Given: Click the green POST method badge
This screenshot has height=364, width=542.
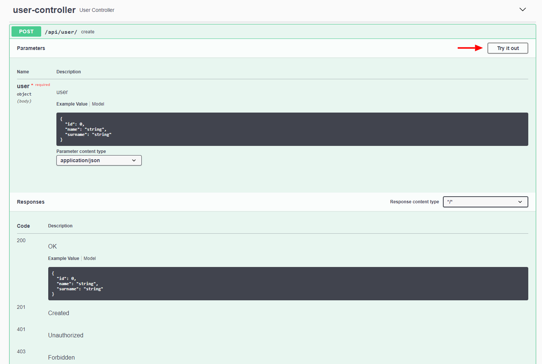Looking at the screenshot, I should point(26,31).
